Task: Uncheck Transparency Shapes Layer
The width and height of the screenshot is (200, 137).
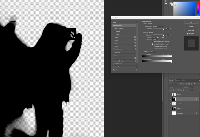Action: point(153,45)
